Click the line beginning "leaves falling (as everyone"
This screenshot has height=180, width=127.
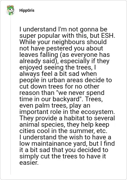coord(64,55)
